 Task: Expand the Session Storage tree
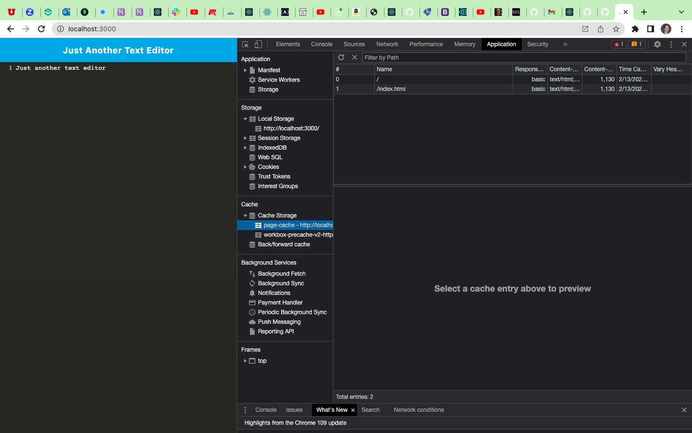click(x=245, y=138)
